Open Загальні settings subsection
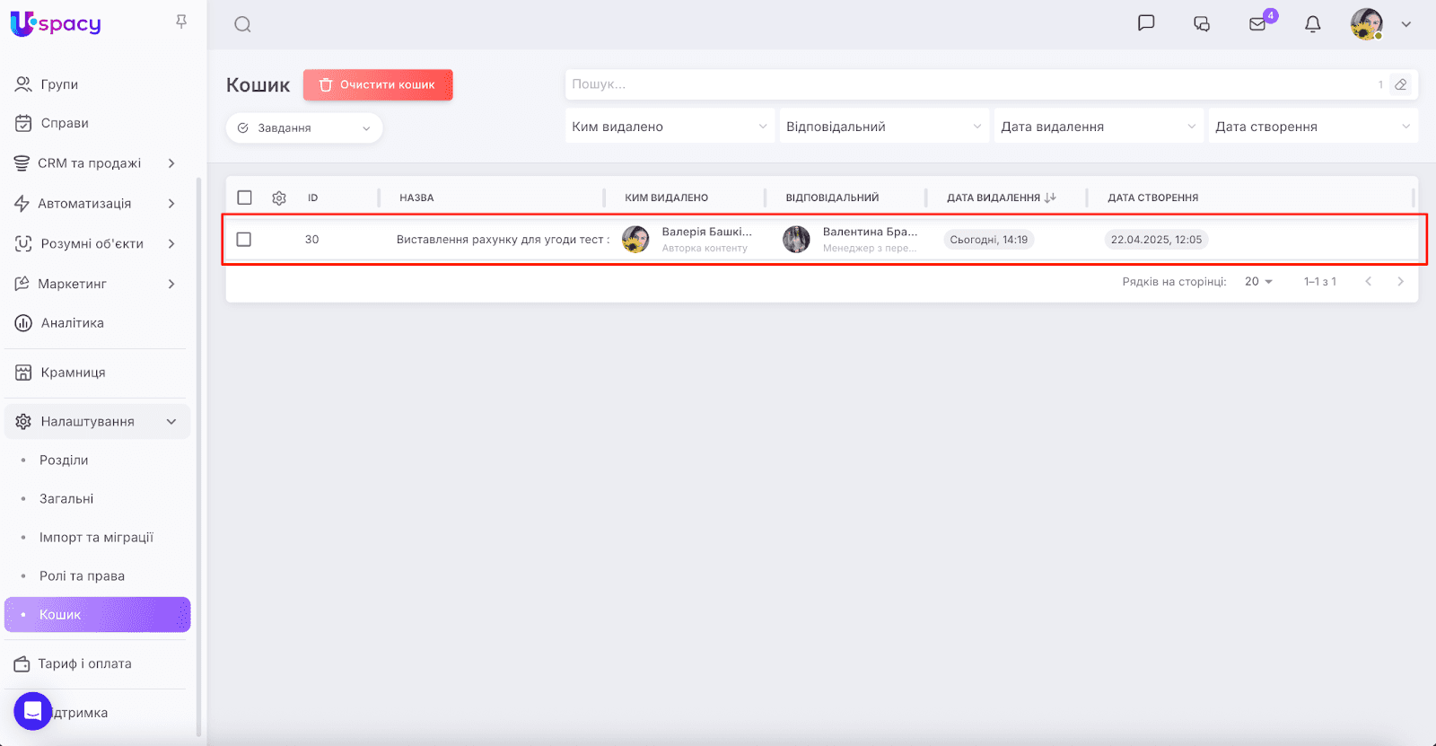1436x746 pixels. [x=66, y=499]
